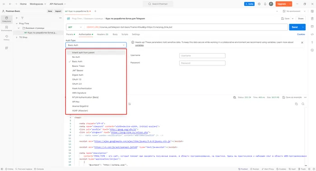Click the network globe icon near Status
The height and width of the screenshot is (171, 316).
click(x=235, y=97)
